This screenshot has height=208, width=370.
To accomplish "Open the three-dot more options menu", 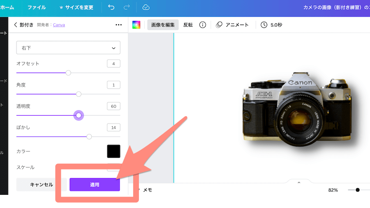I will [x=118, y=25].
